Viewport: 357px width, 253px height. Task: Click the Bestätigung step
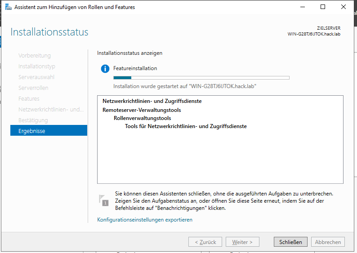pyautogui.click(x=33, y=120)
